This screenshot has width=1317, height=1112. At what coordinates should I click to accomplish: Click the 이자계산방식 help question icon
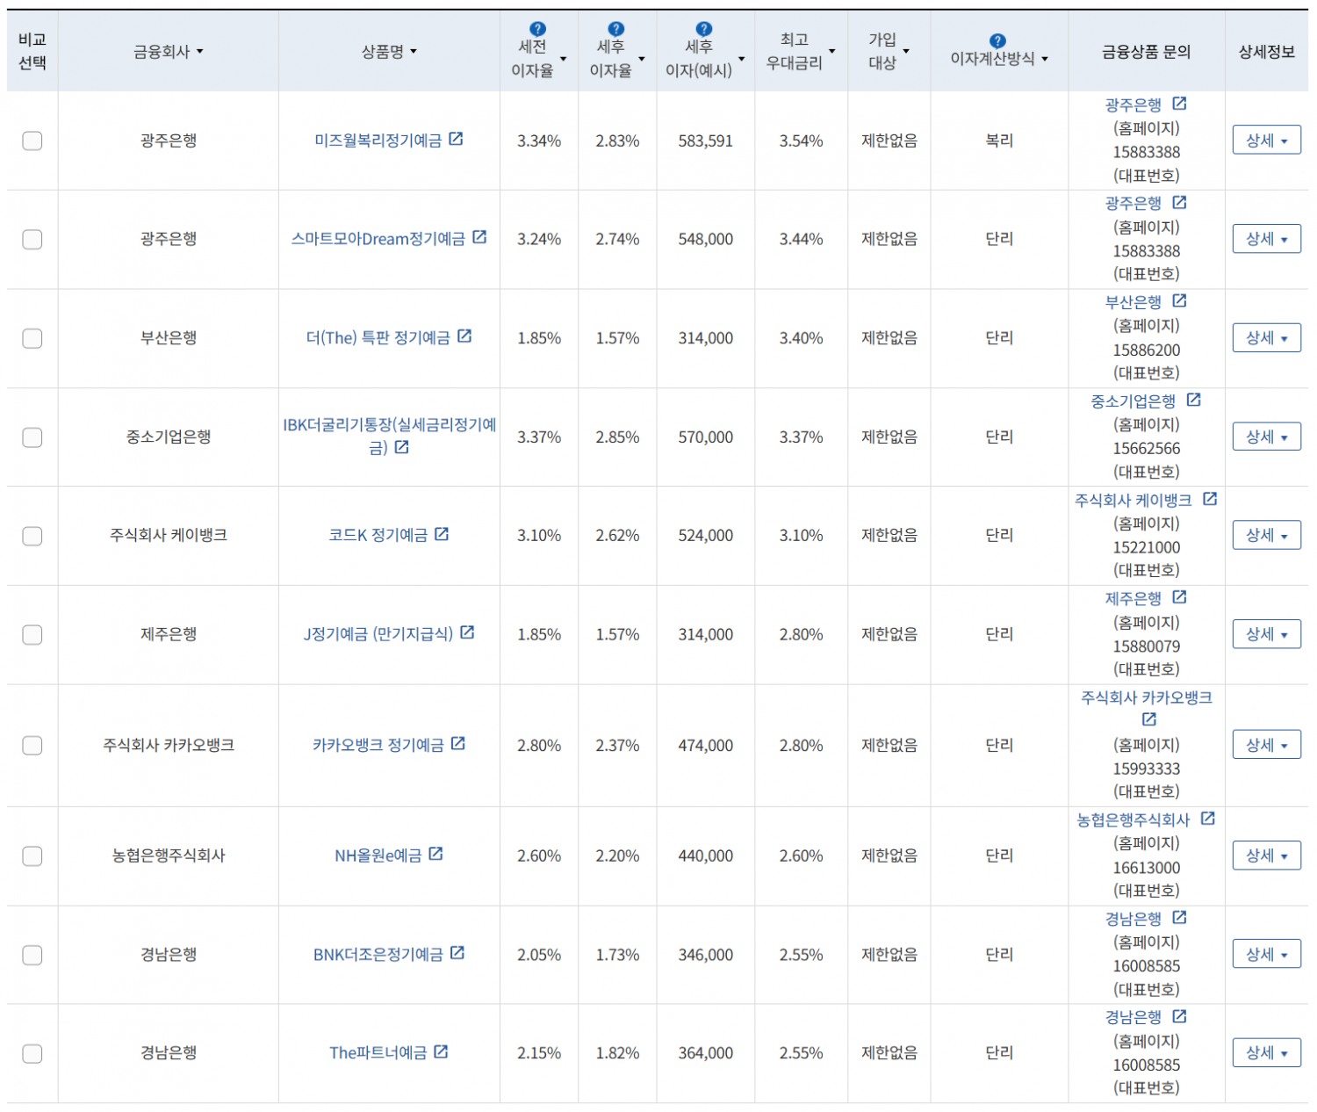pyautogui.click(x=997, y=40)
